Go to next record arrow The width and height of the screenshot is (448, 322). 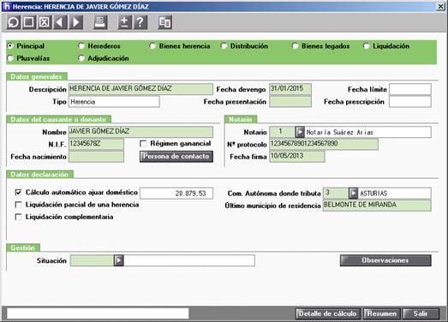coord(76,22)
